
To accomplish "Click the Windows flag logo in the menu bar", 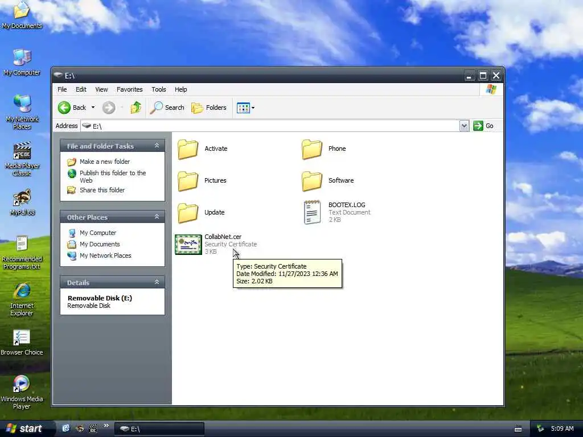I will (491, 89).
